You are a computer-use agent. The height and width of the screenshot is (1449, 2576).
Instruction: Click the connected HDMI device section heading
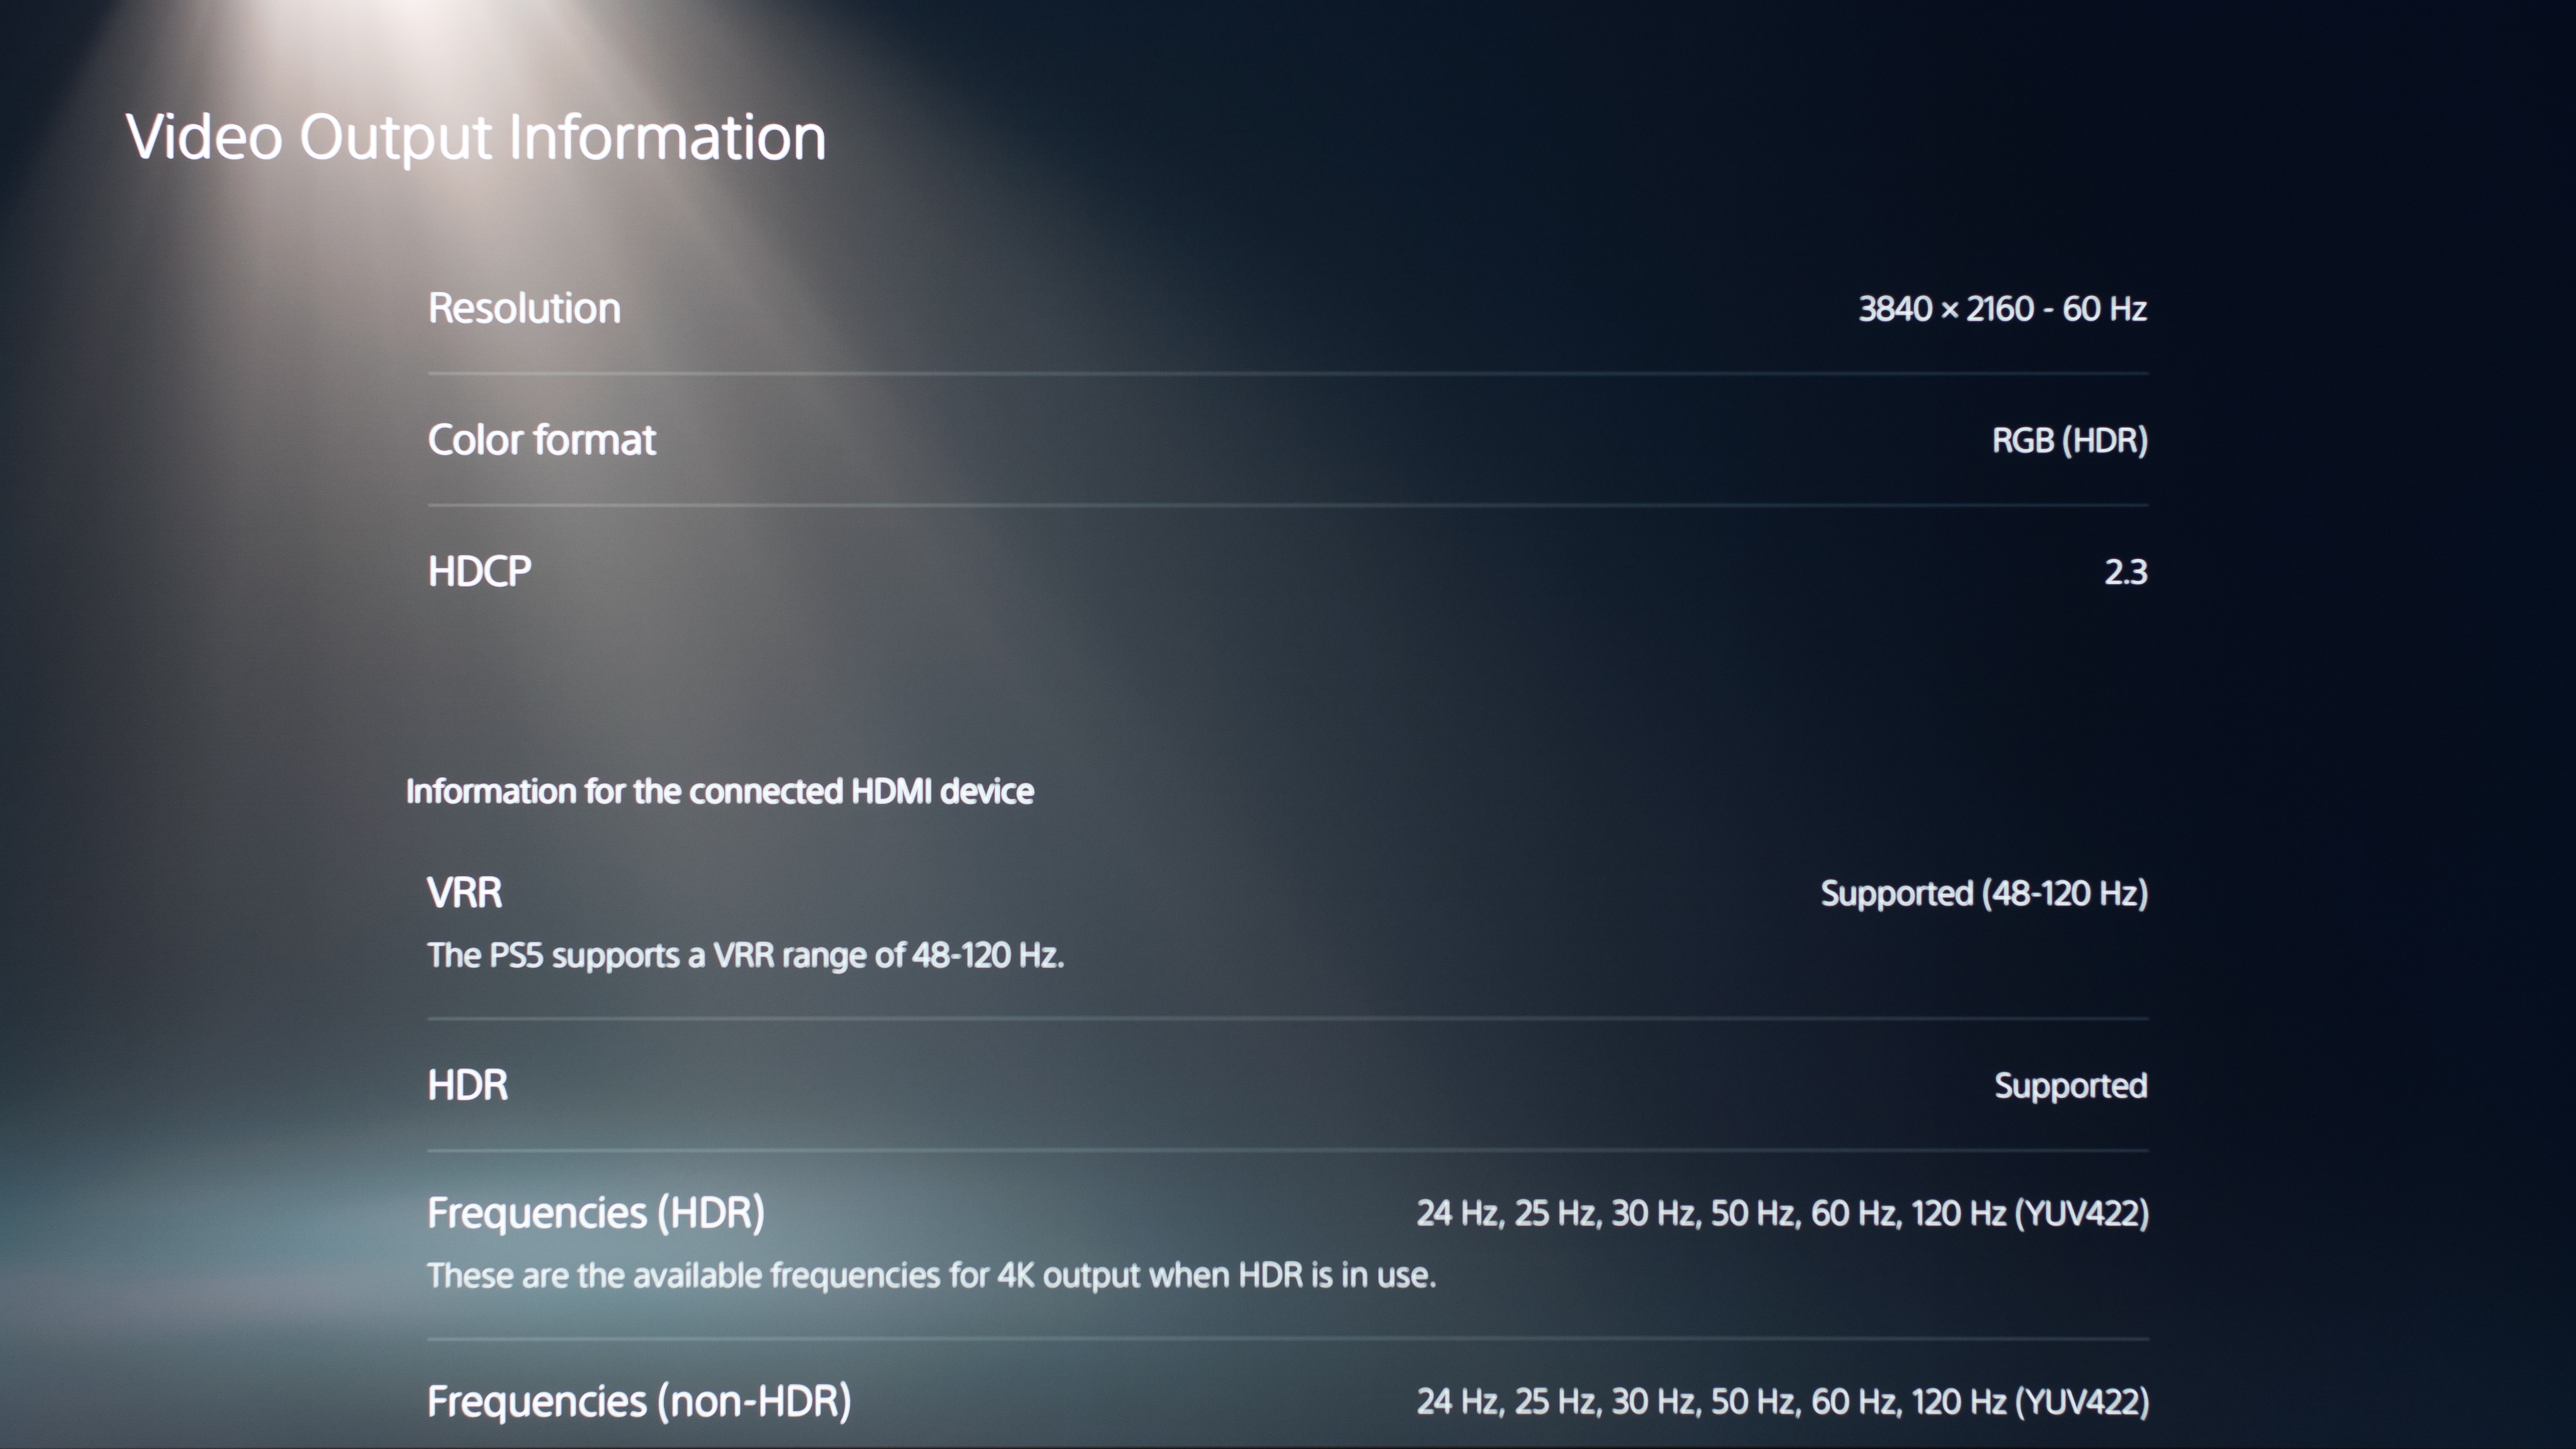[719, 792]
